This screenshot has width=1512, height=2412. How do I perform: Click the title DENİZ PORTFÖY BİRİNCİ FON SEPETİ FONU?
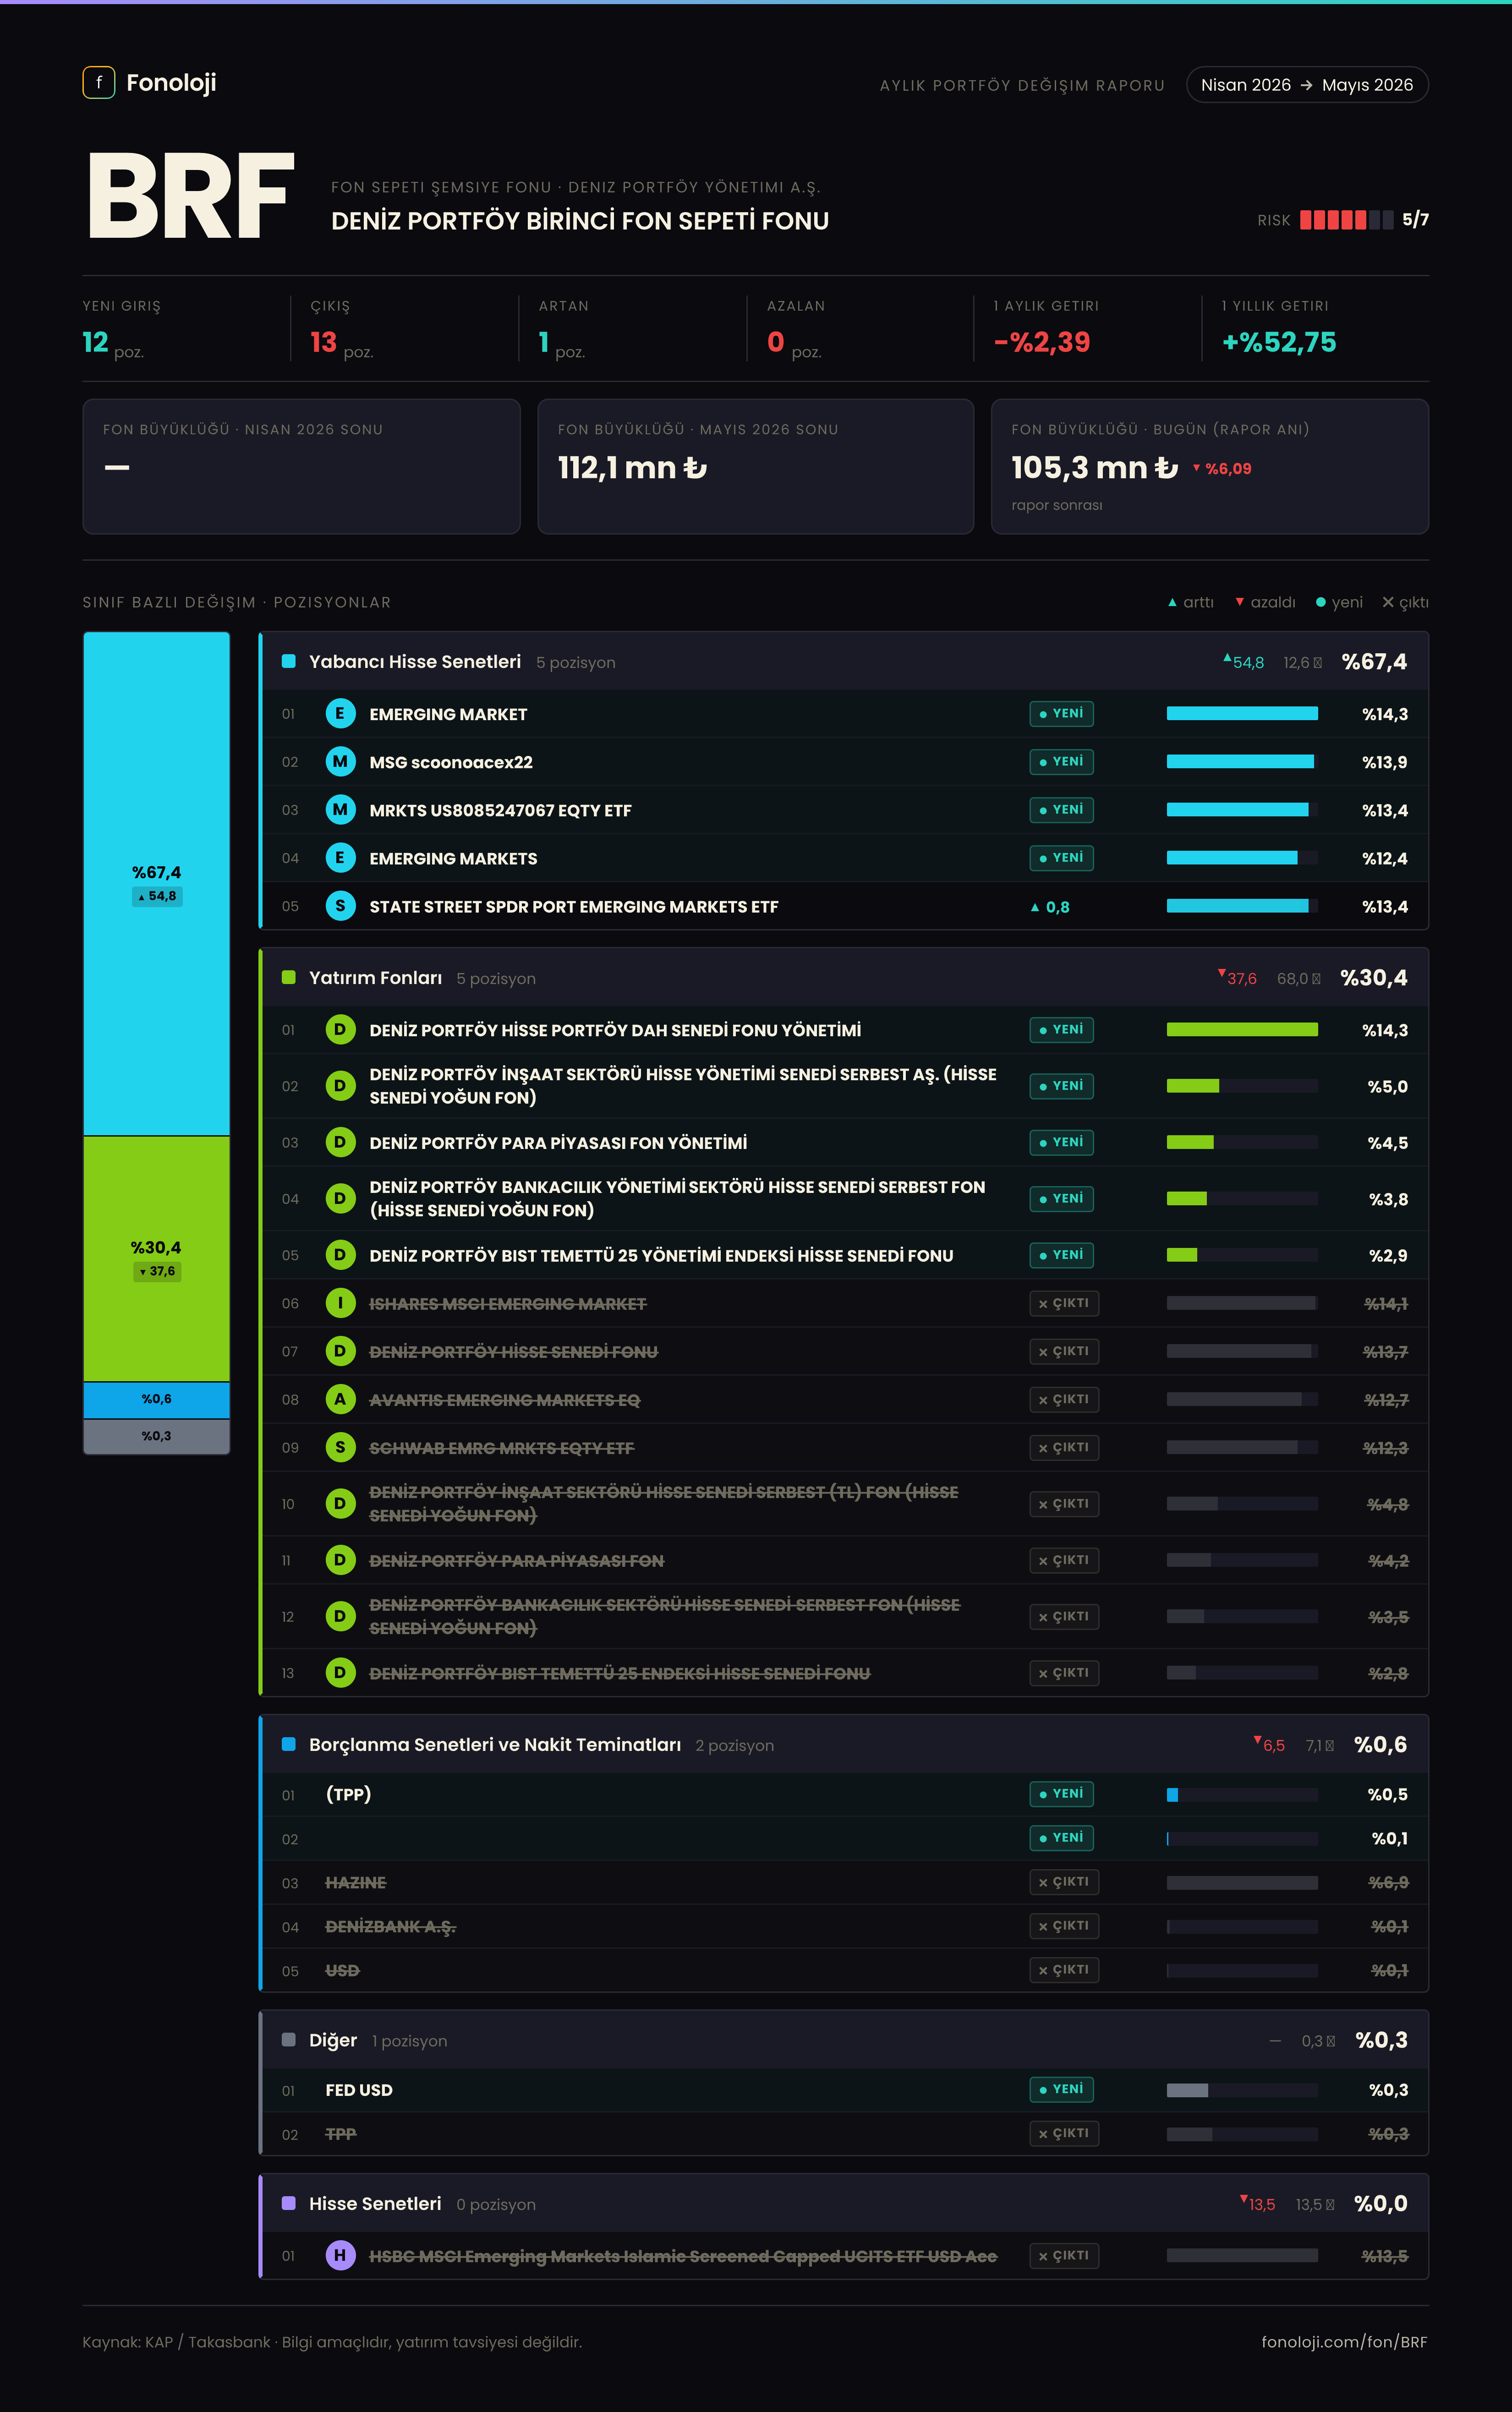click(x=580, y=221)
